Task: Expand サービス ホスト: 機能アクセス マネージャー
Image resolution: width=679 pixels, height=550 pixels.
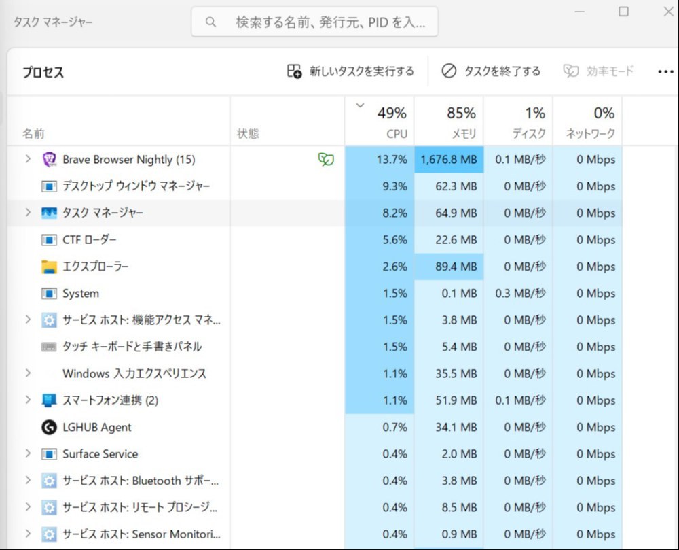Action: tap(28, 320)
